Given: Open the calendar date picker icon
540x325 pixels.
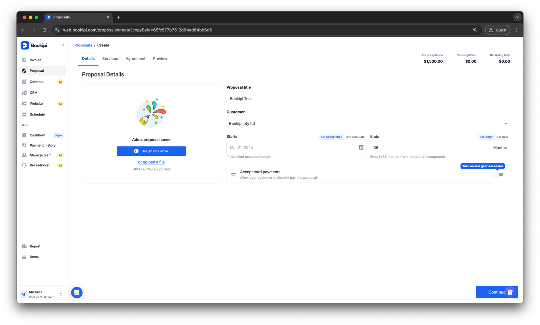Looking at the screenshot, I should pos(361,147).
